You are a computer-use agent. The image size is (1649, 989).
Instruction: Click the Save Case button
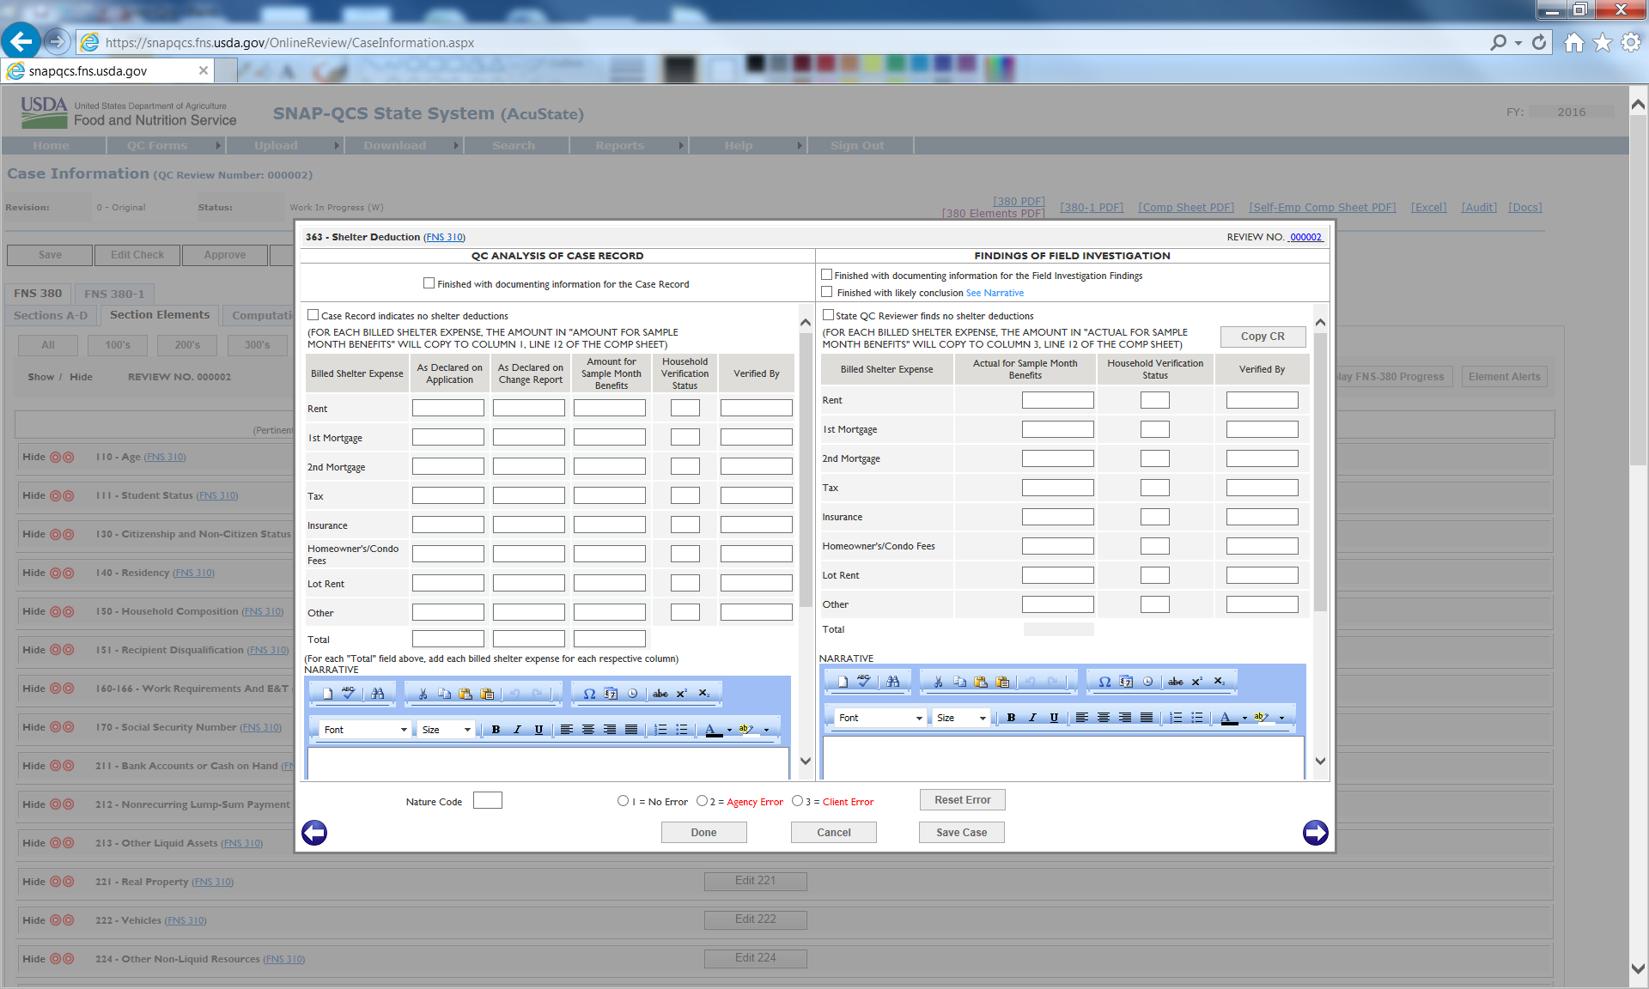click(x=961, y=832)
